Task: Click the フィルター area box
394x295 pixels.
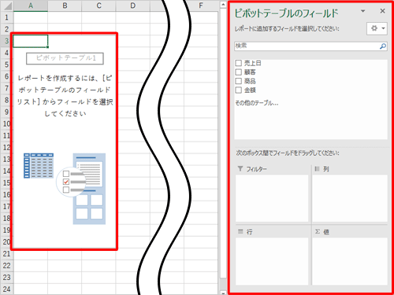Action: click(x=272, y=198)
